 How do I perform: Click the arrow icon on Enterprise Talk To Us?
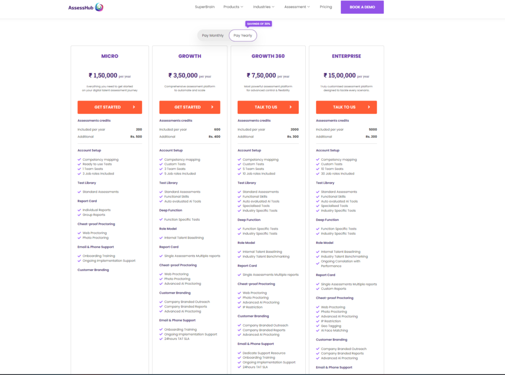tap(369, 107)
